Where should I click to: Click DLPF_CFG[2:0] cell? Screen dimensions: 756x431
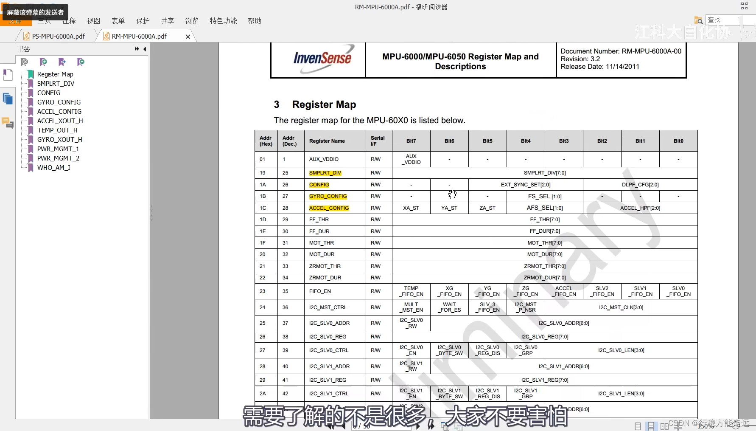[x=640, y=185]
